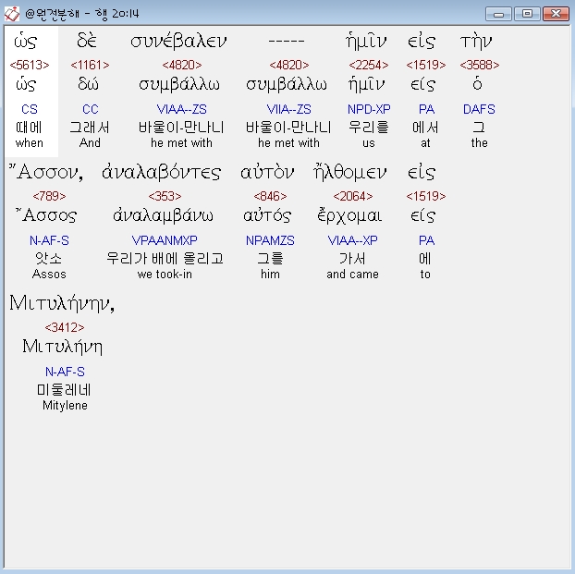Select the lemma Μιτυλήνη
Screen dimensions: 575x574
(x=62, y=347)
